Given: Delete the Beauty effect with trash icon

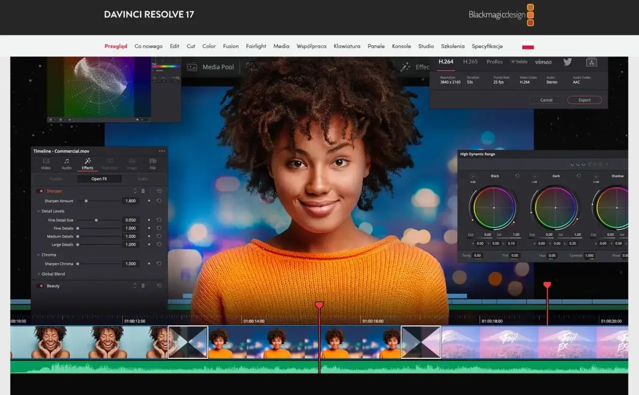Looking at the screenshot, I should coord(143,286).
